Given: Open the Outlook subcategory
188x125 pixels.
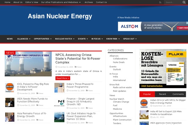Looking at the screenshot, I should (117, 69).
